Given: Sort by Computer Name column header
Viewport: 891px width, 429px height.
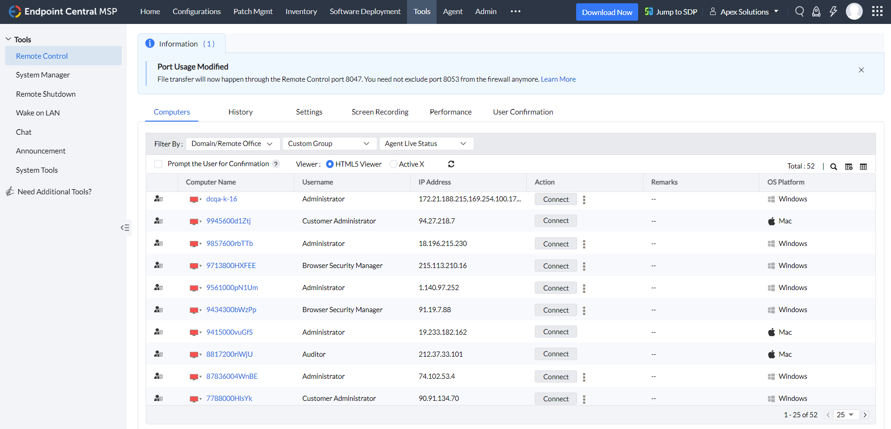Looking at the screenshot, I should point(211,182).
